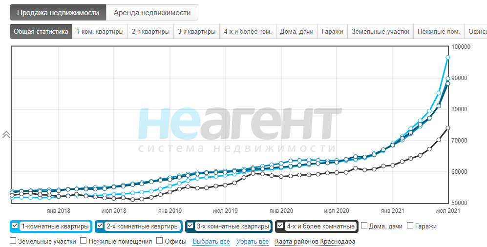Viewport: 487px width, 247px height.
Task: Open 1-ком. квартиры statistics tab
Action: [100, 32]
